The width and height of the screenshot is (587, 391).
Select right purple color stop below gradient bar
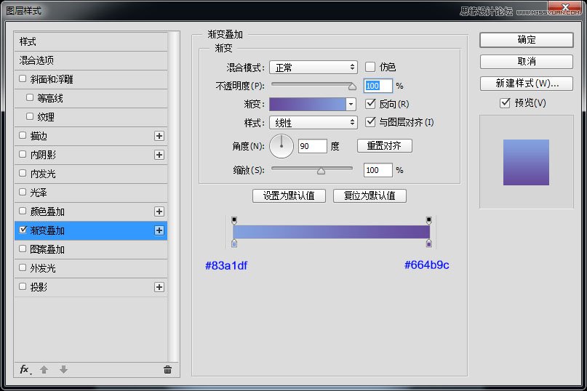[x=428, y=244]
